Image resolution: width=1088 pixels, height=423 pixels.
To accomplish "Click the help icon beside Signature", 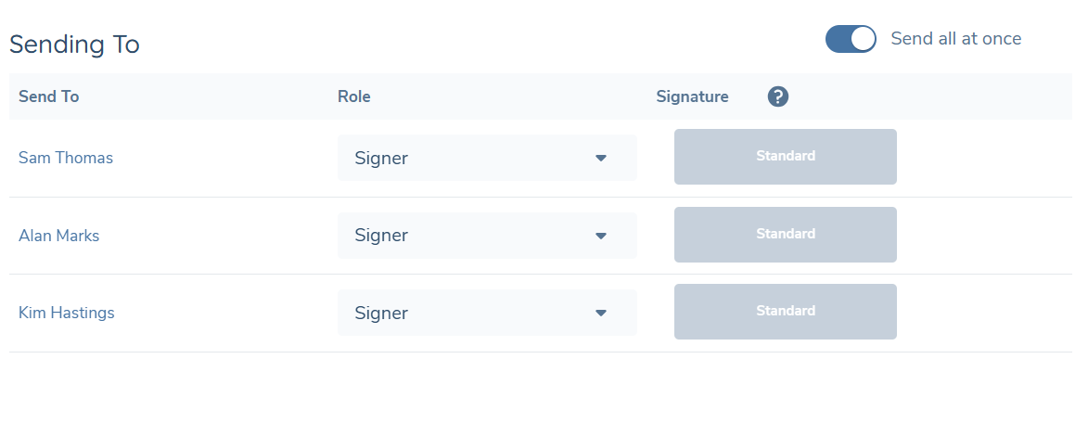I will (x=778, y=96).
